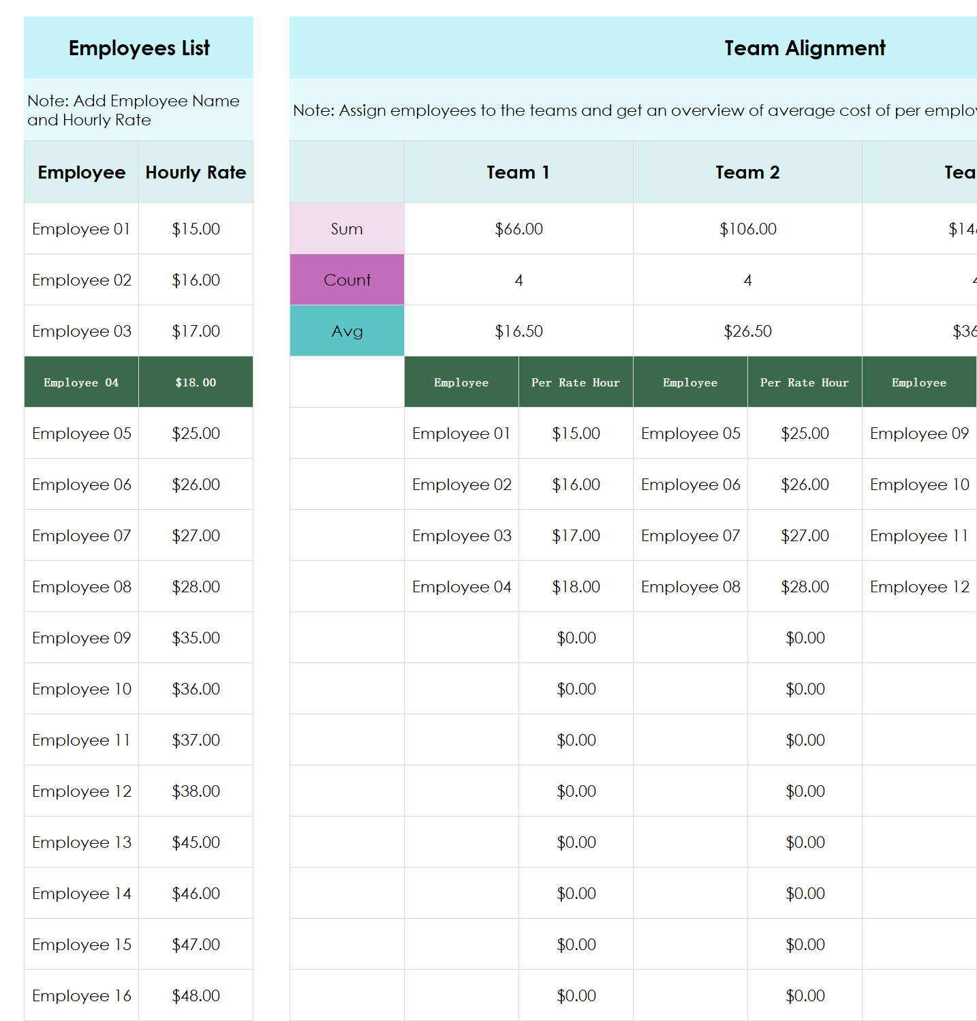Select the purple Count label cell
Viewport: 977px width, 1021px height.
click(x=347, y=279)
